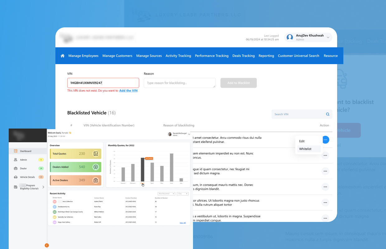
Task: Click the Total Quotes overview card
Action: pyautogui.click(x=75, y=153)
